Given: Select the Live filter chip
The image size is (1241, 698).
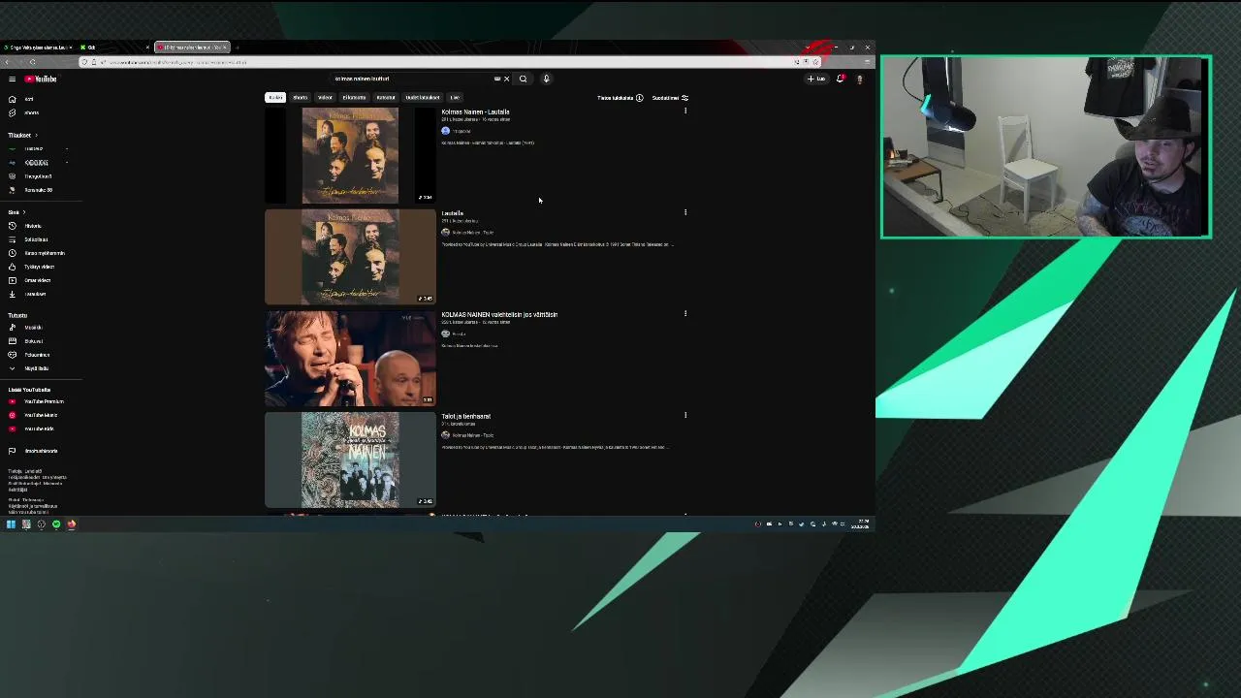Looking at the screenshot, I should click(x=455, y=97).
